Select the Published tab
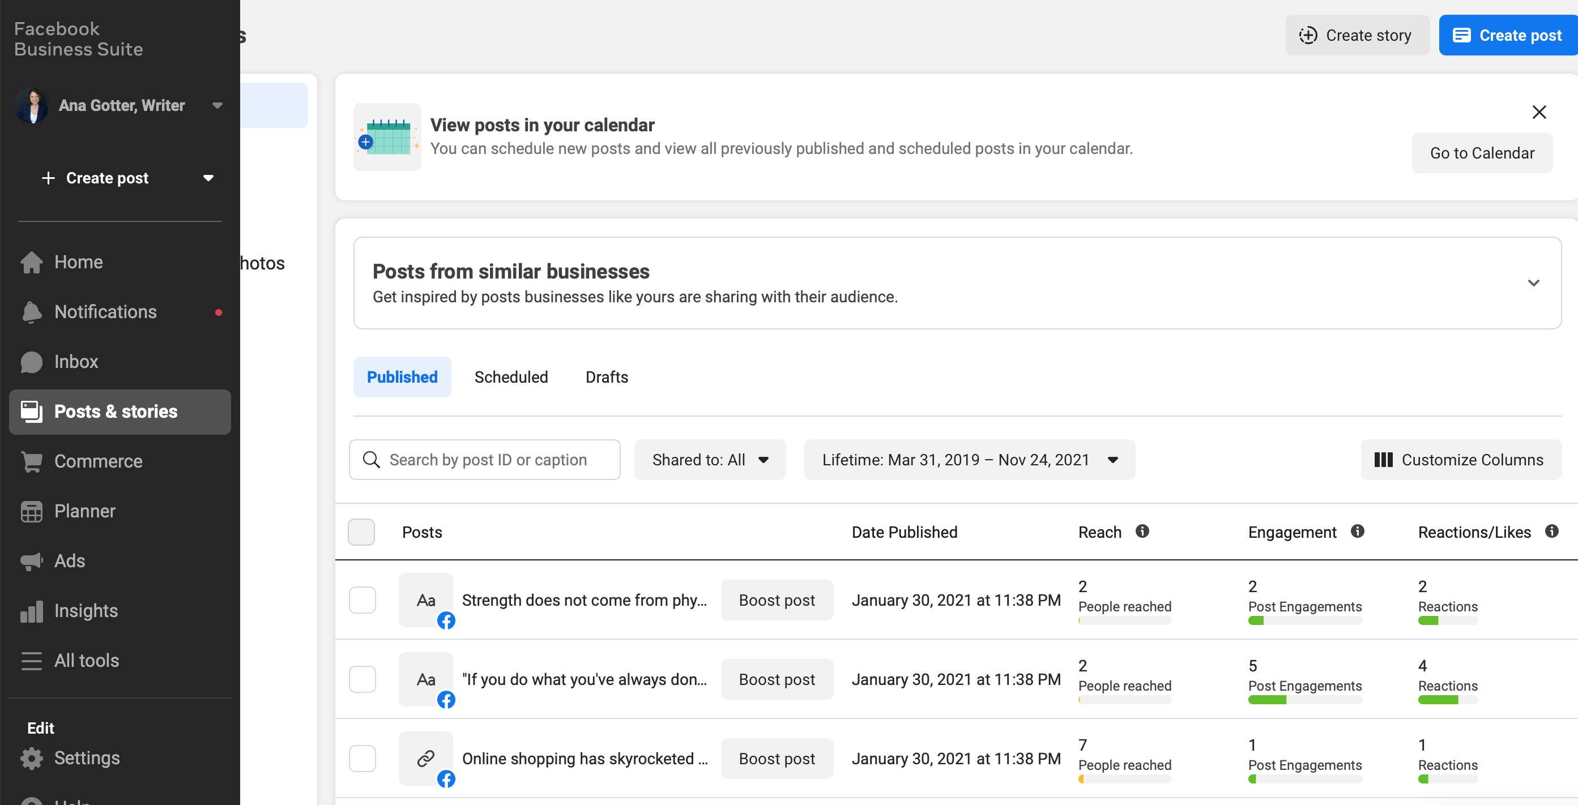Image resolution: width=1578 pixels, height=805 pixels. (x=402, y=377)
